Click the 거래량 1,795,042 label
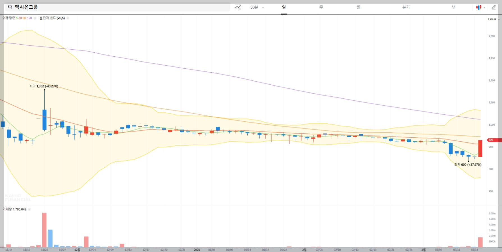502x252 pixels. coord(15,209)
